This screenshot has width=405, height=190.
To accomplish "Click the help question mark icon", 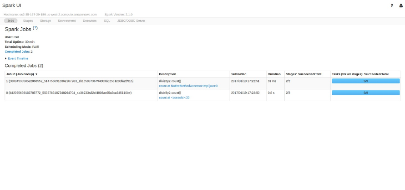I will point(392,5).
